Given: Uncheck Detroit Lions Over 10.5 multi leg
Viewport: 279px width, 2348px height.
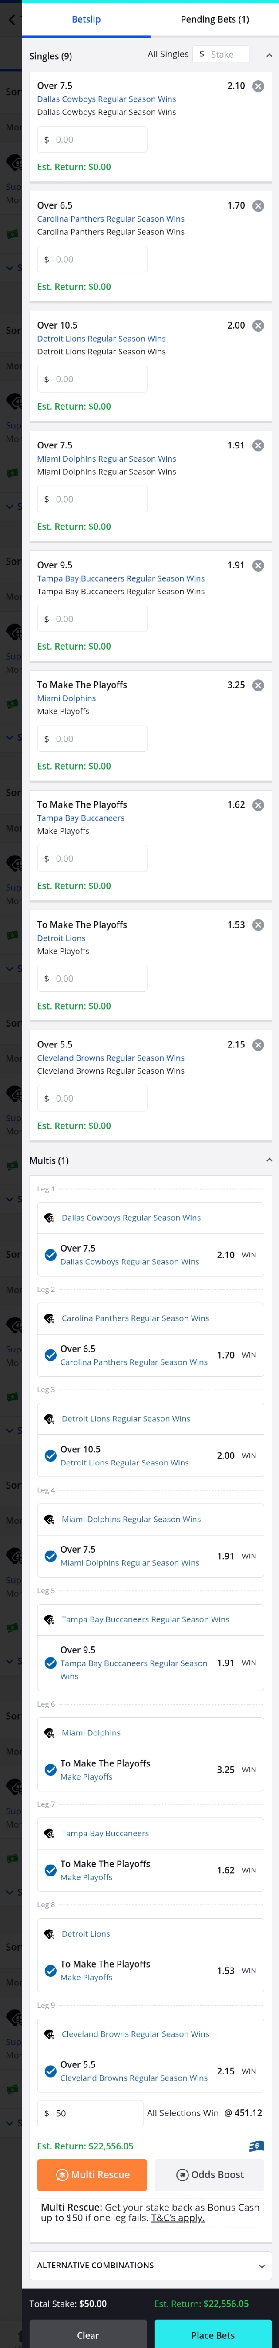Looking at the screenshot, I should (50, 1456).
